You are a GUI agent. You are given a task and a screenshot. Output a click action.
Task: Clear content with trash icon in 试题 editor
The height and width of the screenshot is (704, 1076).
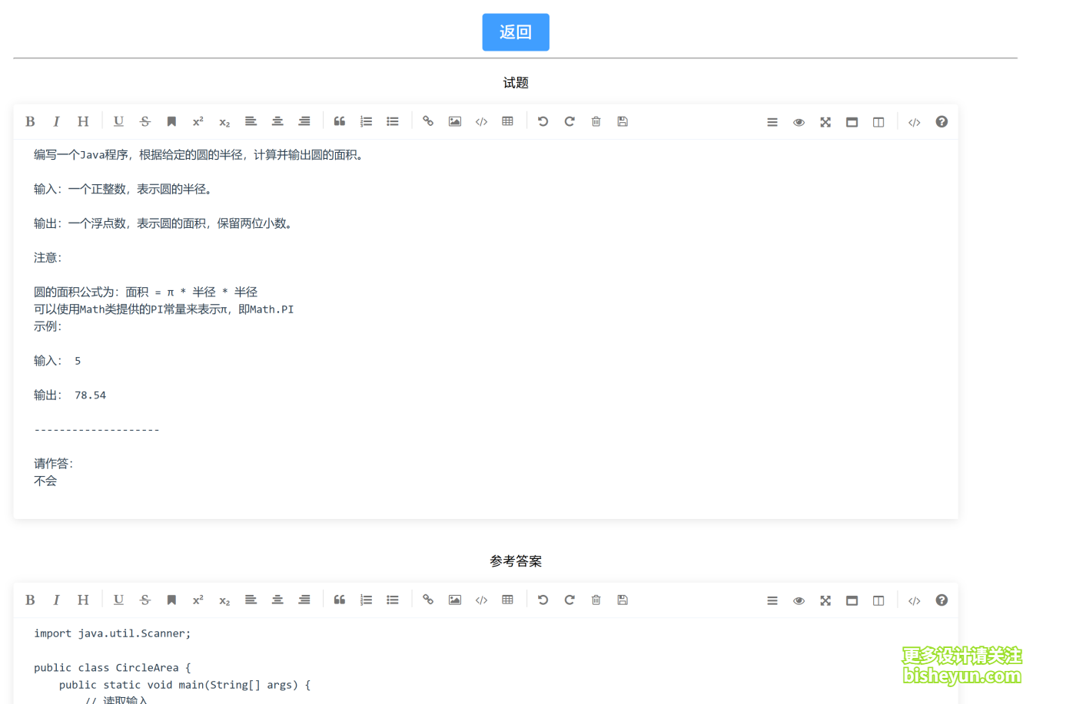596,121
